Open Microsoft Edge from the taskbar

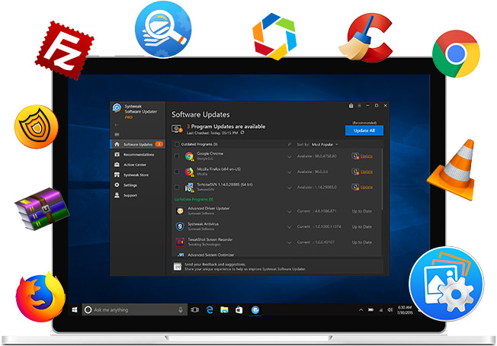pyautogui.click(x=210, y=309)
